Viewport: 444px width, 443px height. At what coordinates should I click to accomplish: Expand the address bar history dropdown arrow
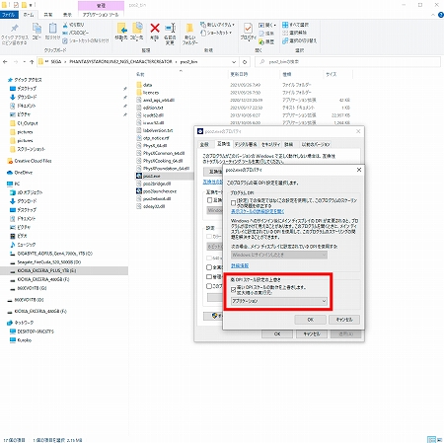pos(234,62)
